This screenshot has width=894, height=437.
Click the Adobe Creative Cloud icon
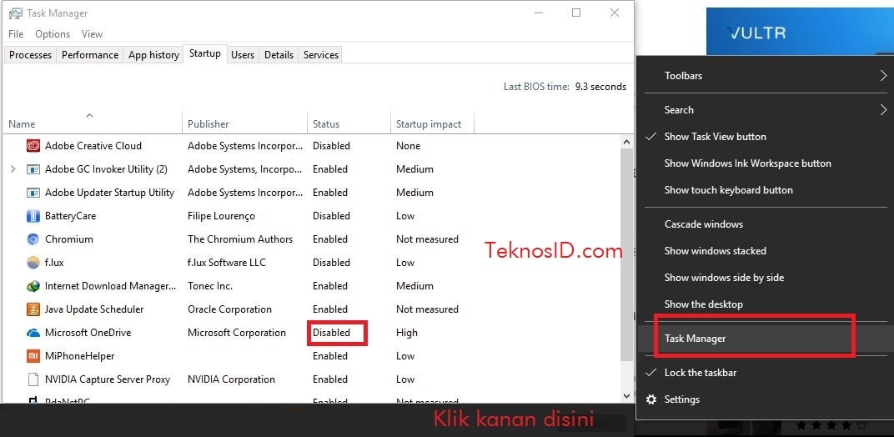(x=33, y=145)
